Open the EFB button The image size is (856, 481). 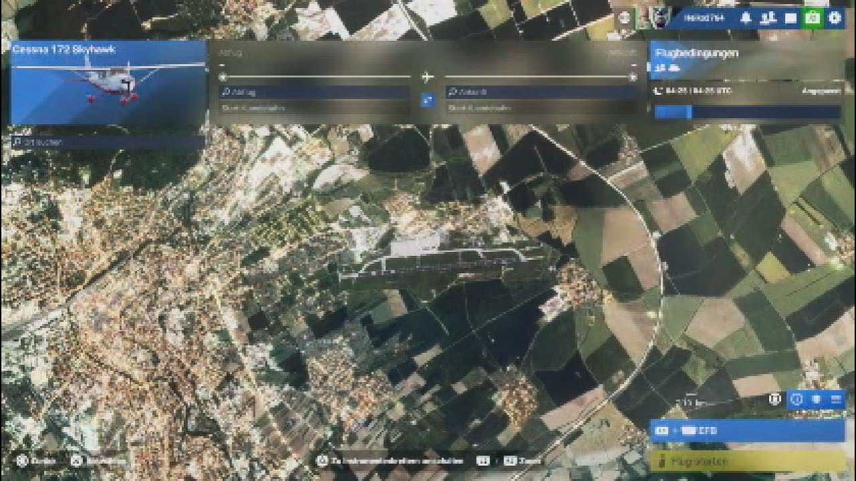747,431
